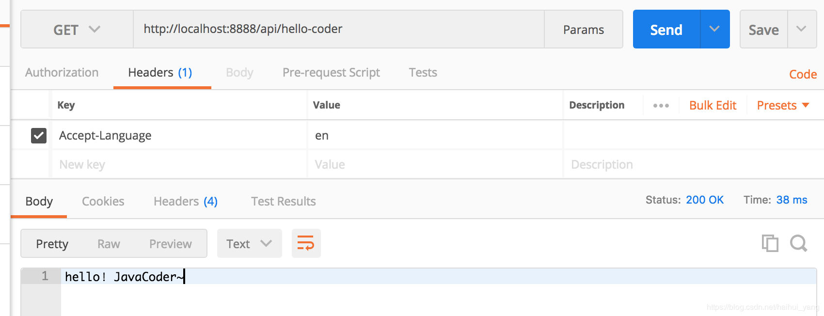This screenshot has height=316, width=824.
Task: Click the blue Send button
Action: (666, 30)
